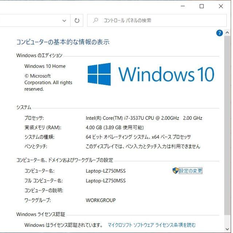Select the pen and touch status text

tap(143, 146)
